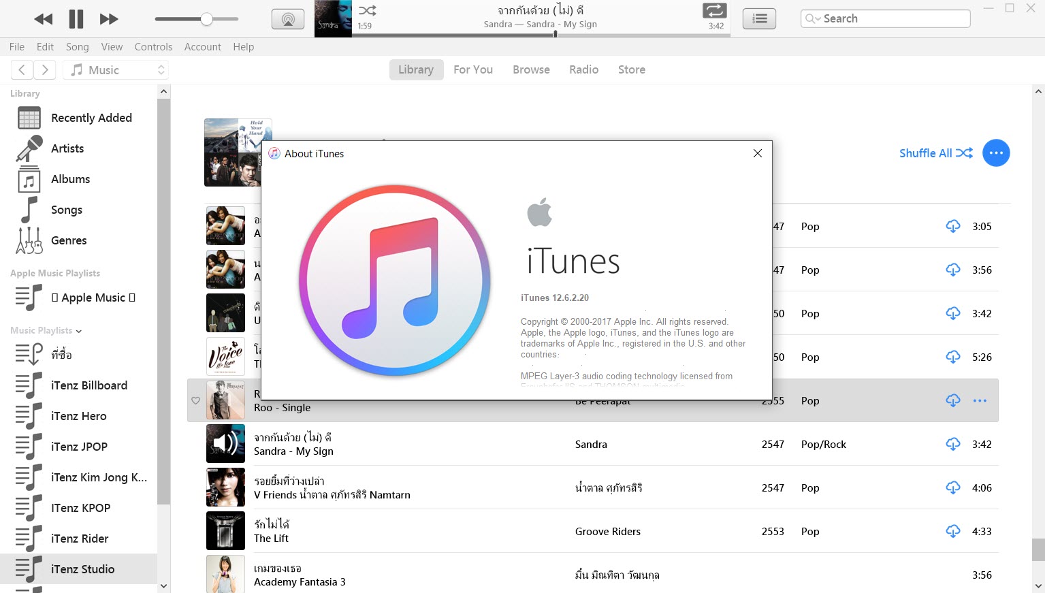Open the Up Next list
Image resolution: width=1045 pixels, height=593 pixels.
[759, 19]
